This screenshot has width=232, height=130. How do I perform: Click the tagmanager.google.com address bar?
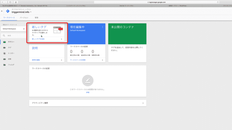(156, 2)
